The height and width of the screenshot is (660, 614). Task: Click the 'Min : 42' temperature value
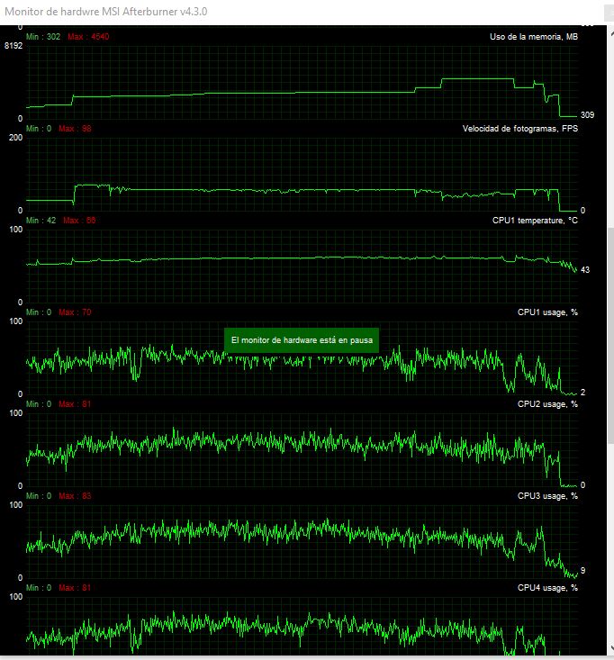point(41,220)
